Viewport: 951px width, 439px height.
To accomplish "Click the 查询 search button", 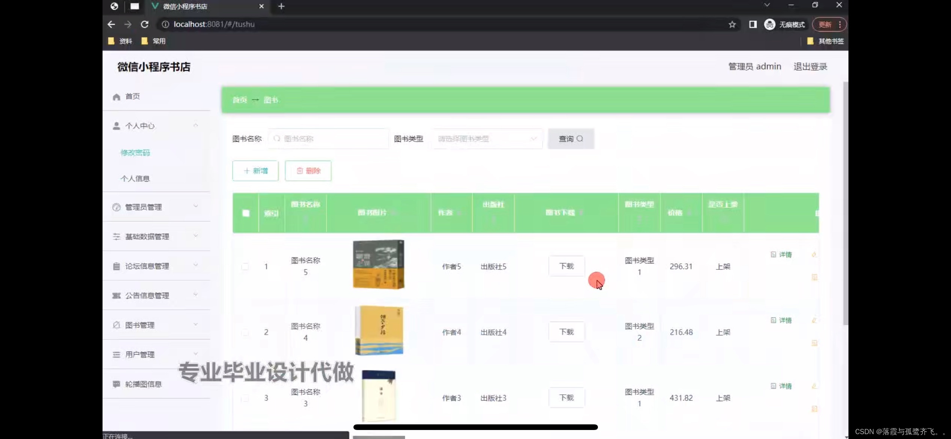I will click(x=571, y=139).
